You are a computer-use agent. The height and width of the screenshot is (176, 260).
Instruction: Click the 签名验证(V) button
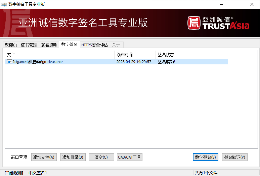click(x=234, y=157)
